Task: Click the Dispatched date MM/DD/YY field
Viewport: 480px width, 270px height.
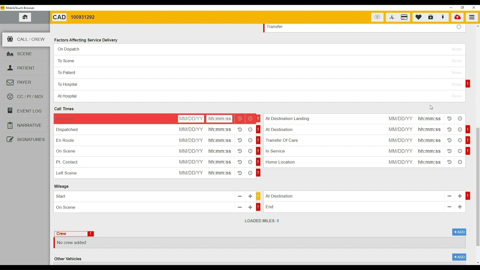Action: click(x=191, y=129)
